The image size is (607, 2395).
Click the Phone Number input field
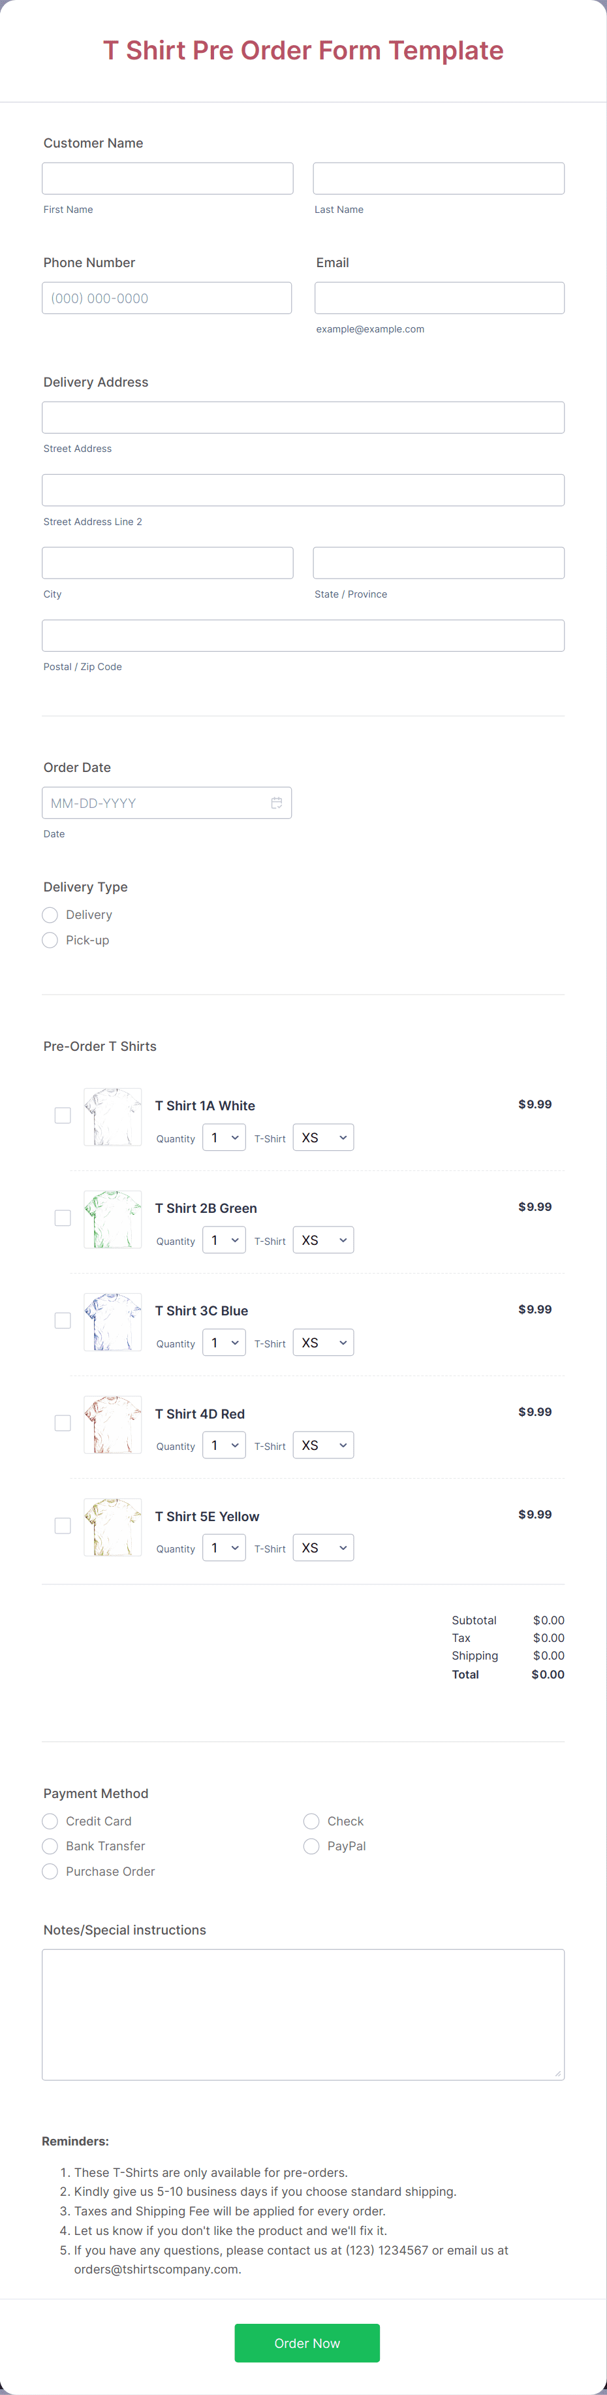coord(167,298)
